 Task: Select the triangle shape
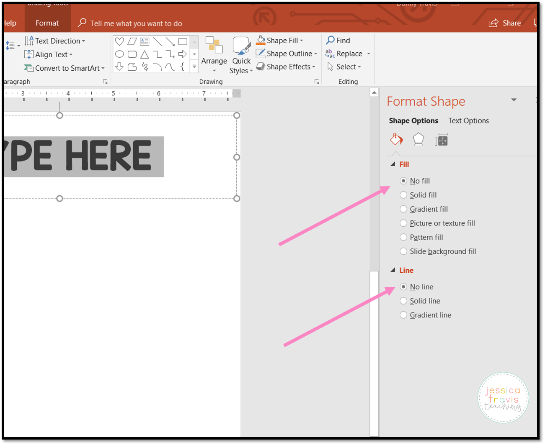(x=145, y=54)
